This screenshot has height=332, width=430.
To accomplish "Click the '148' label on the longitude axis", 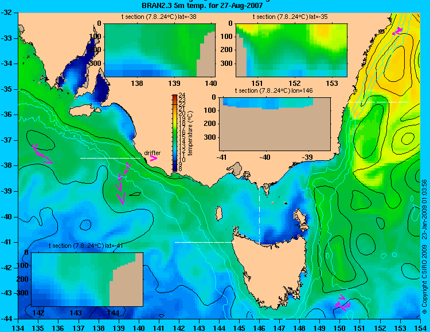I will point(299,328).
